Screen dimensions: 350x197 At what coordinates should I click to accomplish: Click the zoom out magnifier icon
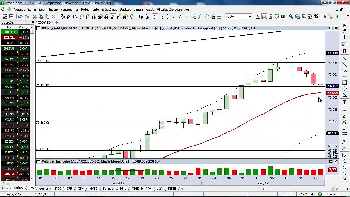click(206, 17)
